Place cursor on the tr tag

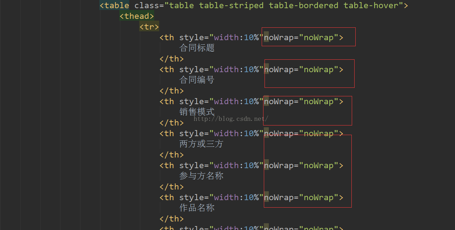(149, 27)
